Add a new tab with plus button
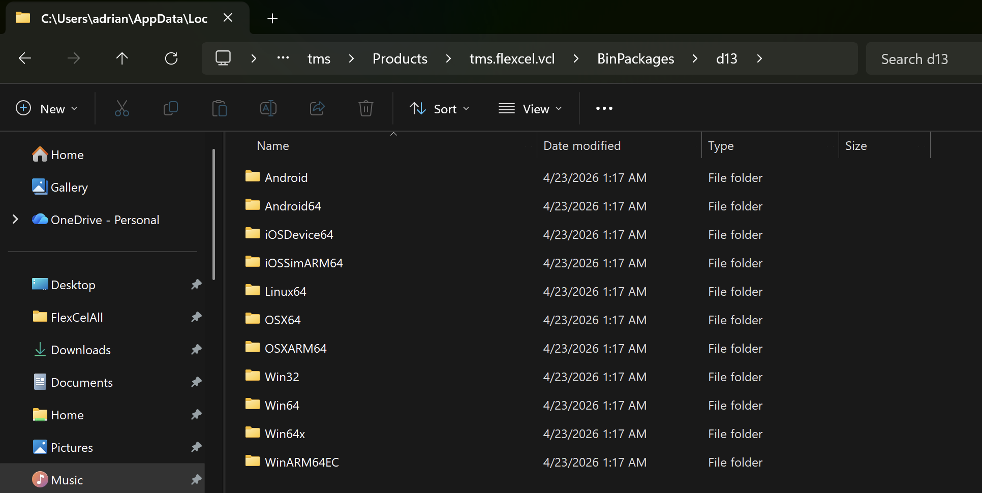The width and height of the screenshot is (982, 493). click(x=272, y=18)
